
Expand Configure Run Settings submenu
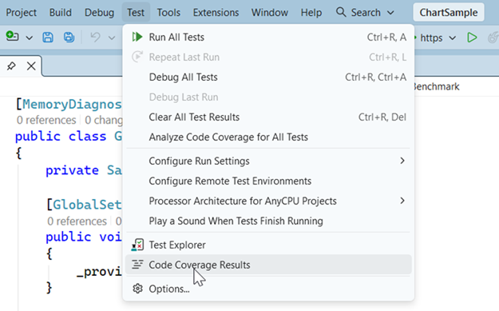pos(402,161)
